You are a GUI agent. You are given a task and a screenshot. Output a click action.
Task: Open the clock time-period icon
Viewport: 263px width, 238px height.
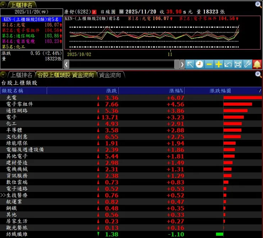point(199,65)
